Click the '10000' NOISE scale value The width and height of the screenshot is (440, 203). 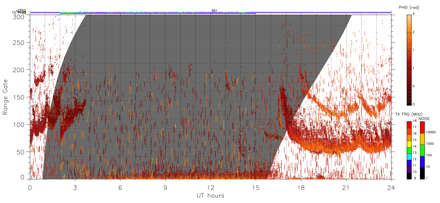pyautogui.click(x=432, y=132)
